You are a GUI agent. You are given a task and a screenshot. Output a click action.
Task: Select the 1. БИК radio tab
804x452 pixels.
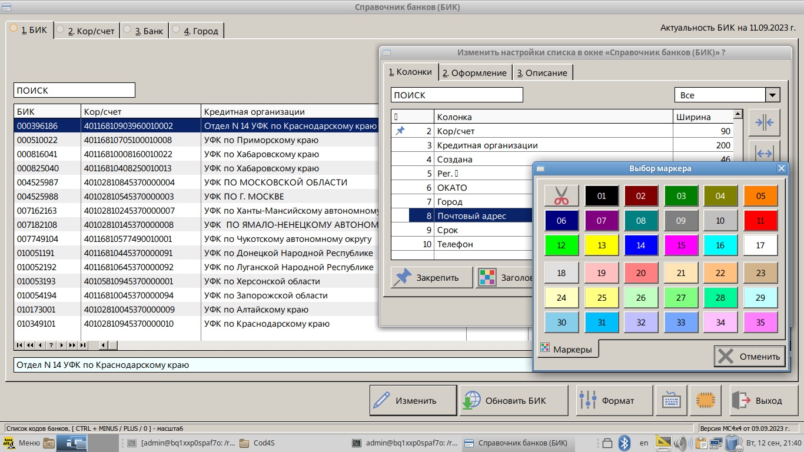point(29,30)
